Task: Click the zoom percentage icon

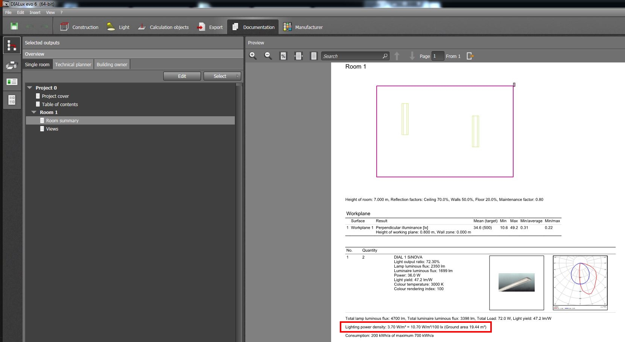Action: pos(283,56)
